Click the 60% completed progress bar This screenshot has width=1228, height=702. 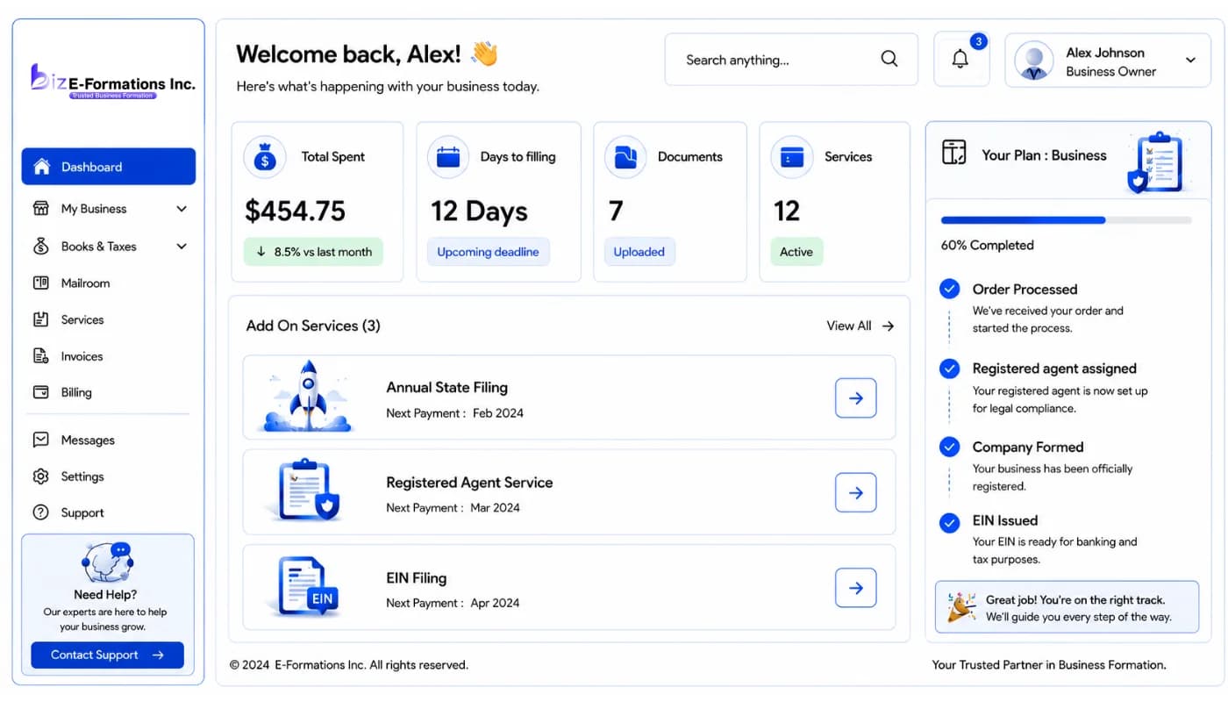coord(1066,220)
